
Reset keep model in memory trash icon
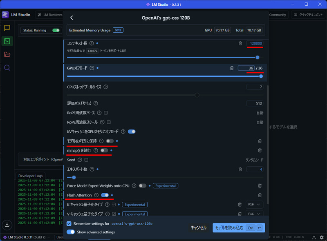(260, 141)
